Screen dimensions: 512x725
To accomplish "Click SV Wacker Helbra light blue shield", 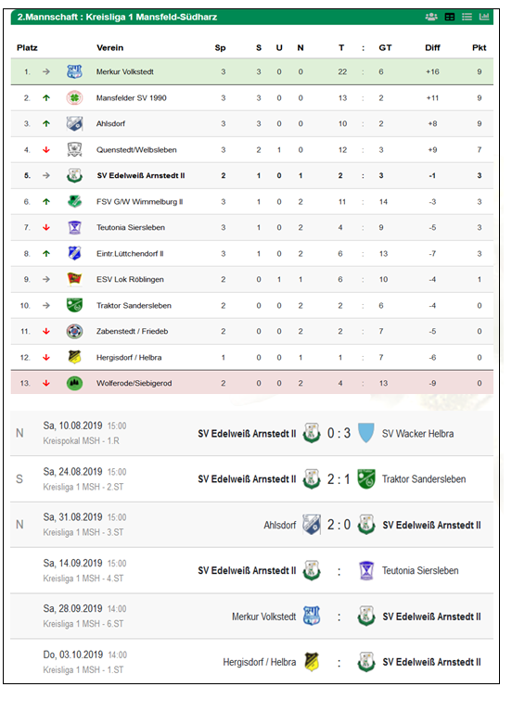I will point(366,433).
